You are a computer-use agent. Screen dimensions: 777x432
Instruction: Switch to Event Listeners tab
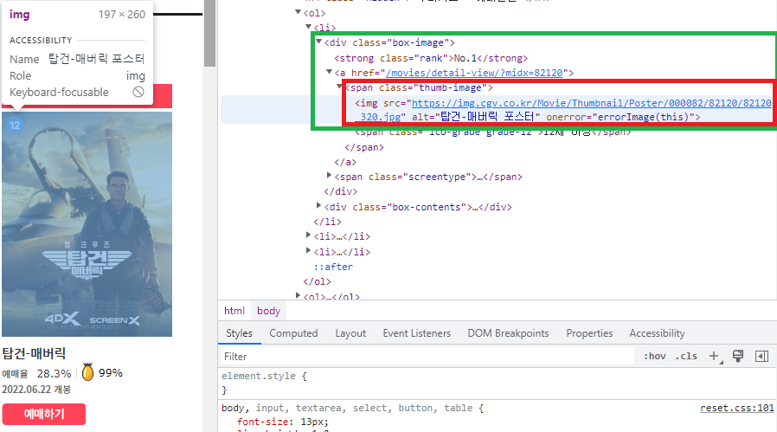point(417,333)
